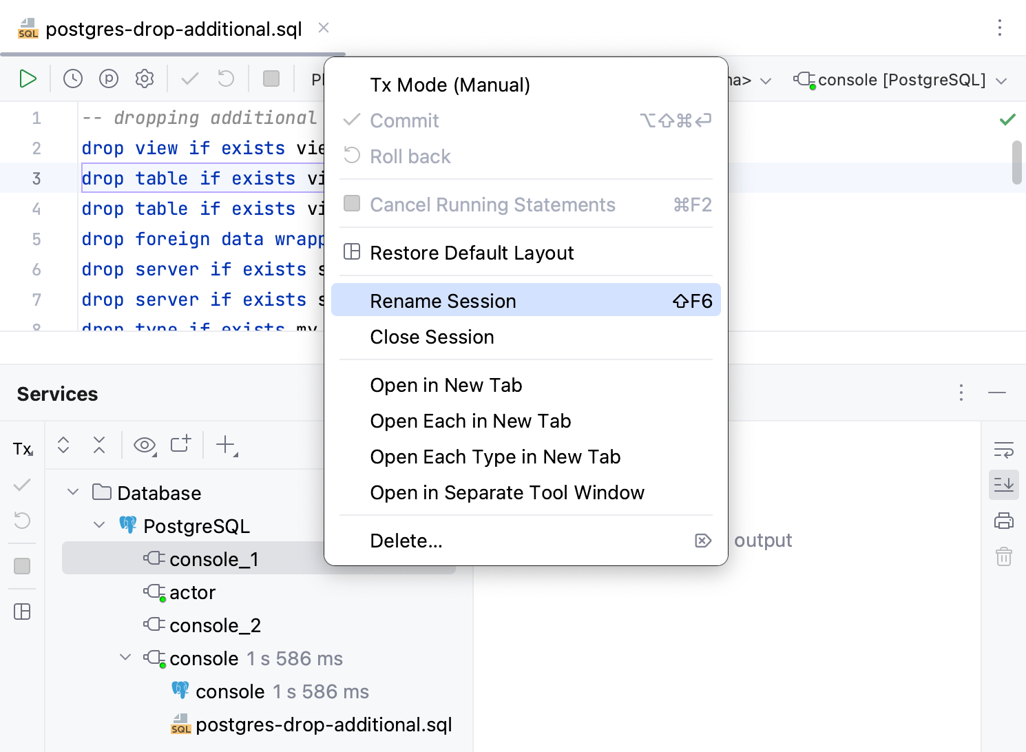Screen dimensions: 1026x752
Task: Collapse the PostgreSQL data source node
Action: 99,525
